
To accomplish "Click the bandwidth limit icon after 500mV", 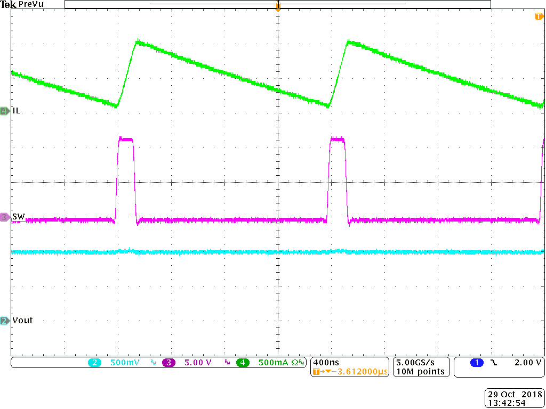I will [x=153, y=363].
